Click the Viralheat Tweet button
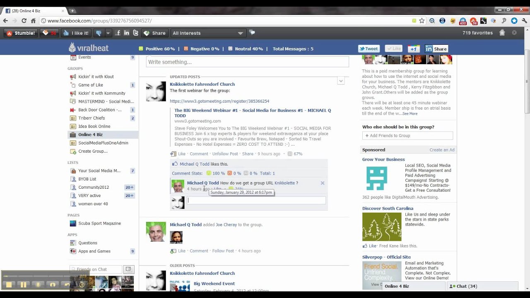530x298 pixels. [369, 49]
